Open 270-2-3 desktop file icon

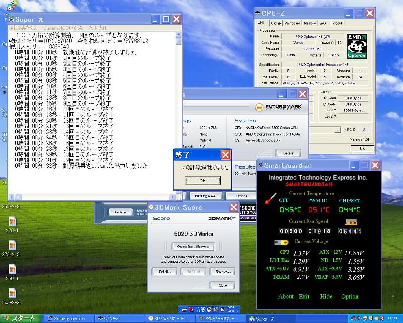pos(12,245)
